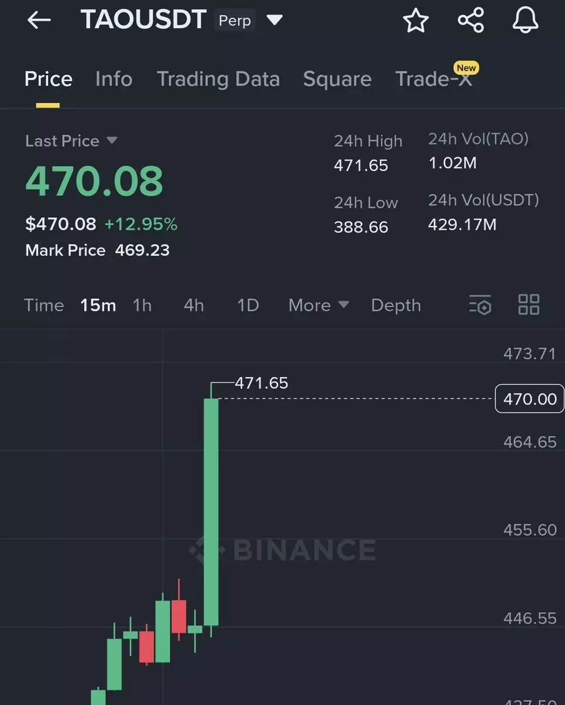
Task: Tap the back arrow icon
Action: click(x=39, y=20)
